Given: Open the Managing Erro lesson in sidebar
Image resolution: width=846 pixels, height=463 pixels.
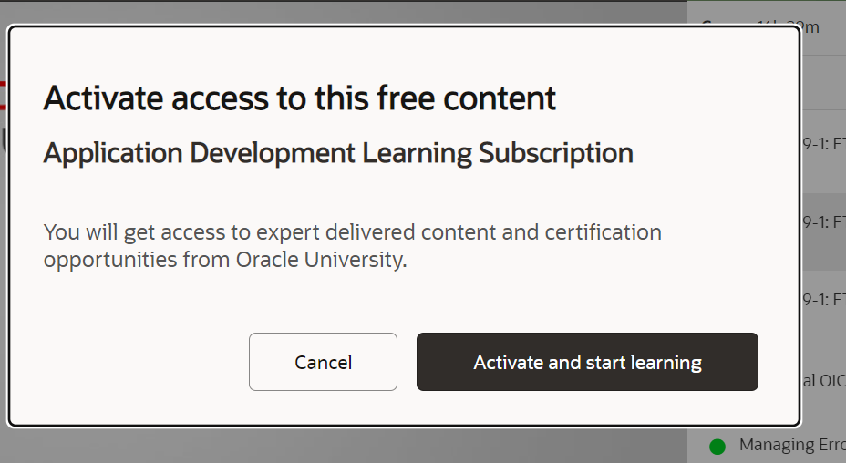Looking at the screenshot, I should tap(792, 445).
